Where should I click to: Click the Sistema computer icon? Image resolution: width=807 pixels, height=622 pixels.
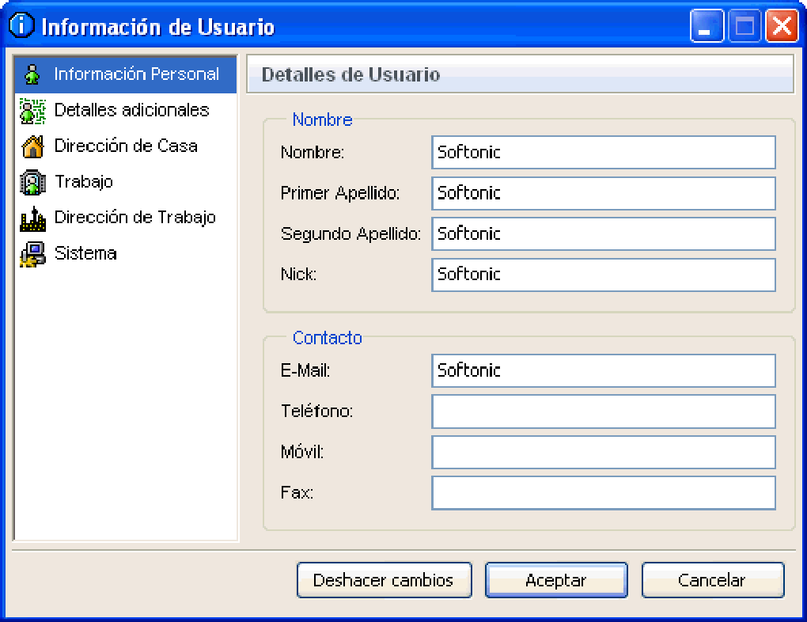[x=32, y=254]
